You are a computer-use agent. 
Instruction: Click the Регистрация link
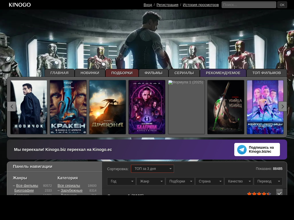click(x=167, y=5)
